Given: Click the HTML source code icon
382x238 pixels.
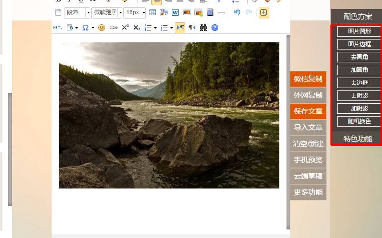Looking at the screenshot, I should (57, 28).
